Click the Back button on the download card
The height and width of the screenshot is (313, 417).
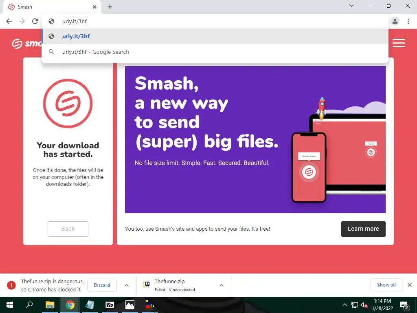pos(68,229)
